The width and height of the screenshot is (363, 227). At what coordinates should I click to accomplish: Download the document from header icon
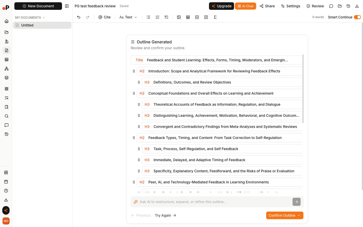[357, 6]
